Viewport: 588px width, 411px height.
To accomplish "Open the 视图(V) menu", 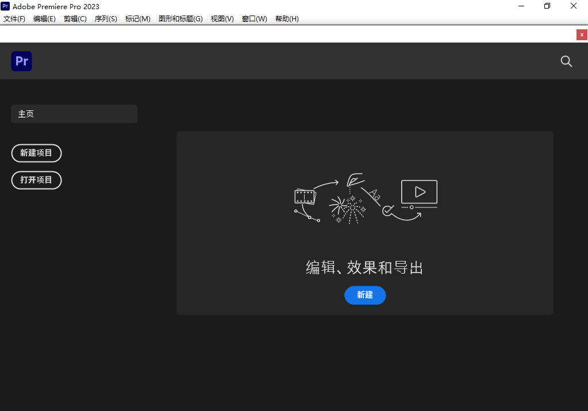I will [222, 19].
